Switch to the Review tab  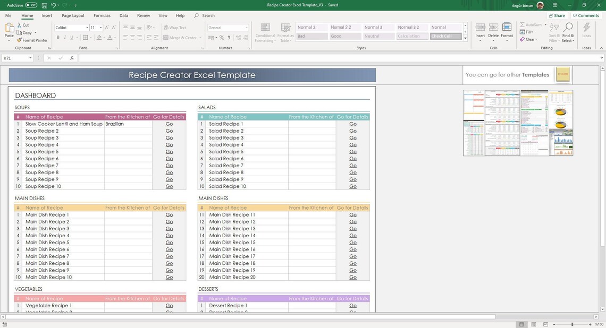[x=144, y=16]
